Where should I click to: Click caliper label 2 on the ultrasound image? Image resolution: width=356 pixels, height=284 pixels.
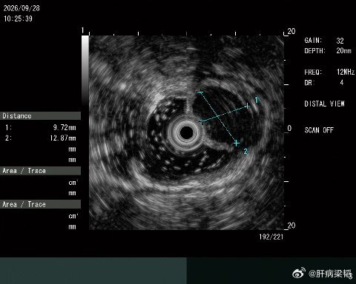tap(245, 151)
